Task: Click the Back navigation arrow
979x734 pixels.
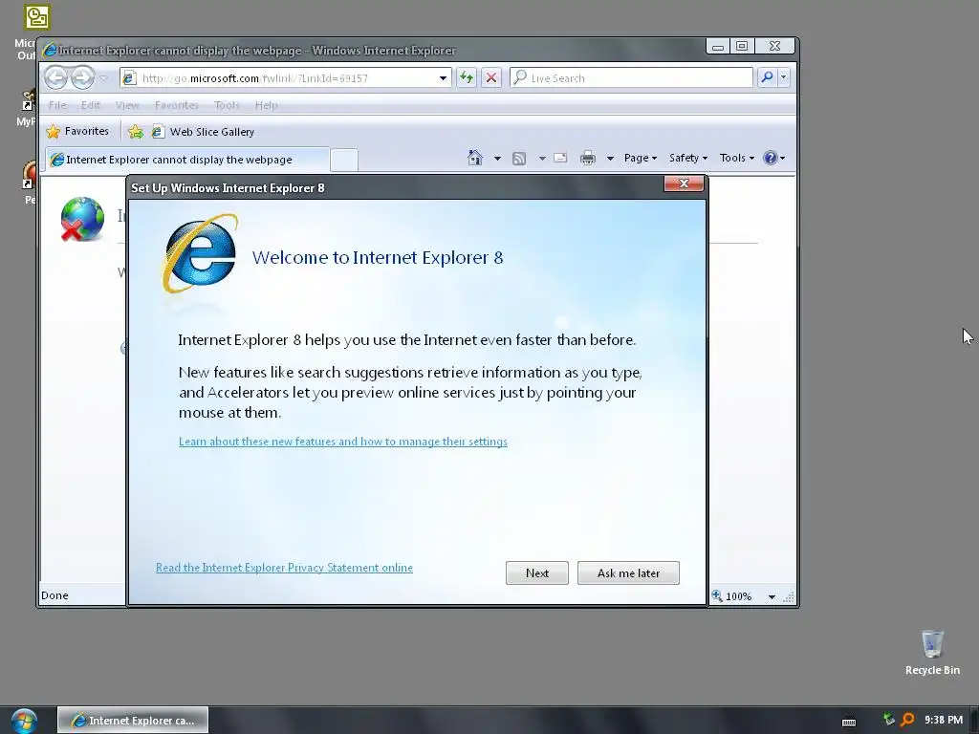Action: 56,78
